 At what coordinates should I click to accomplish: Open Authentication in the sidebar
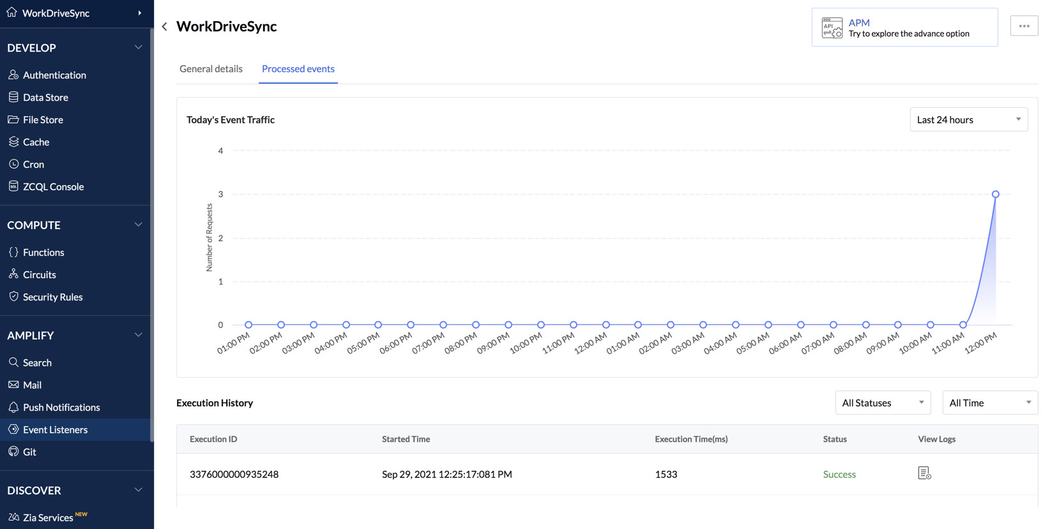pyautogui.click(x=54, y=75)
